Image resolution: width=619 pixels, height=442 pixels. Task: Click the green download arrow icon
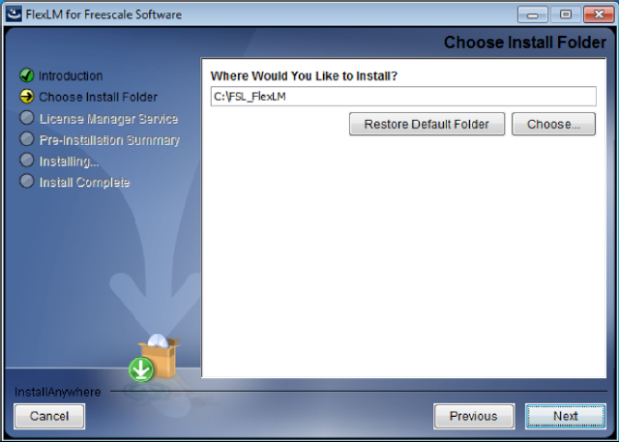coord(141,369)
